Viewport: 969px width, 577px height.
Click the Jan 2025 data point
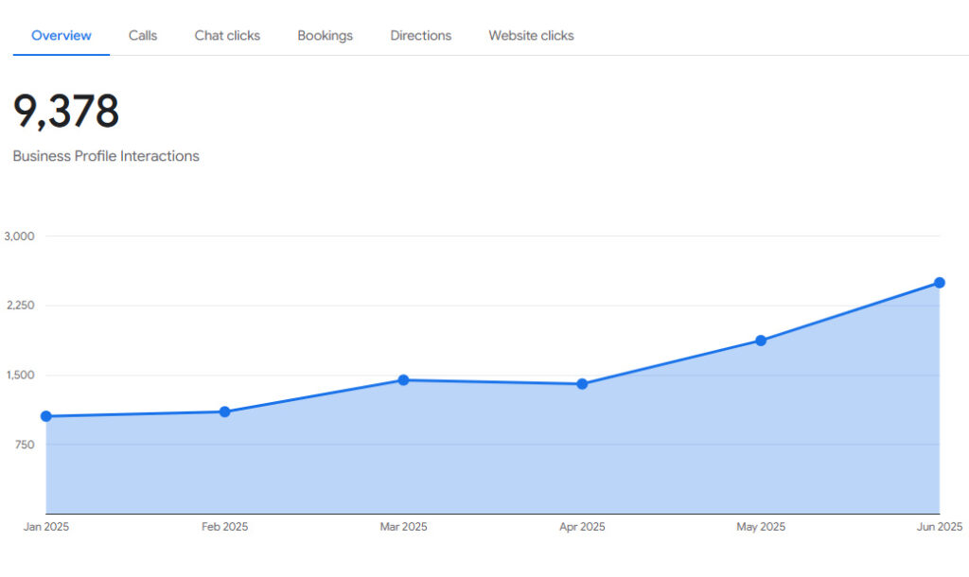coord(46,416)
